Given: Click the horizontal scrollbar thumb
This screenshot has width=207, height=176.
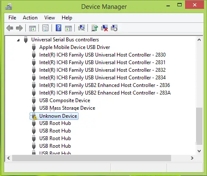Looking at the screenshot, I should tap(92, 158).
